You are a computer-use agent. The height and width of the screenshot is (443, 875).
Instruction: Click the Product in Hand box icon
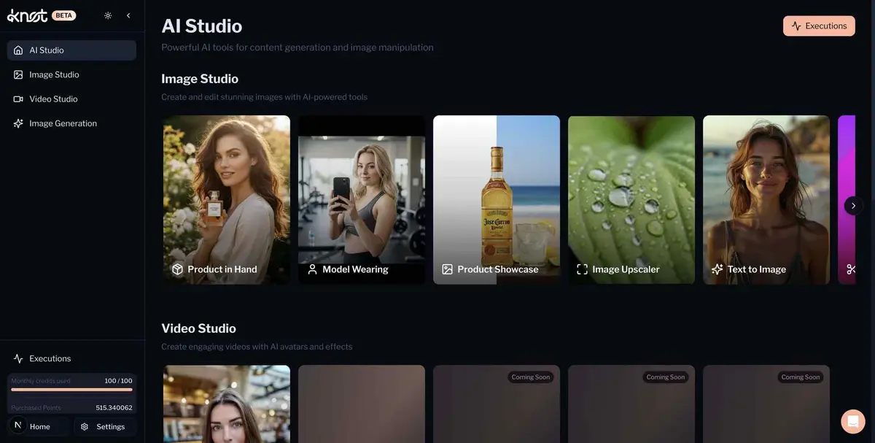click(x=177, y=269)
